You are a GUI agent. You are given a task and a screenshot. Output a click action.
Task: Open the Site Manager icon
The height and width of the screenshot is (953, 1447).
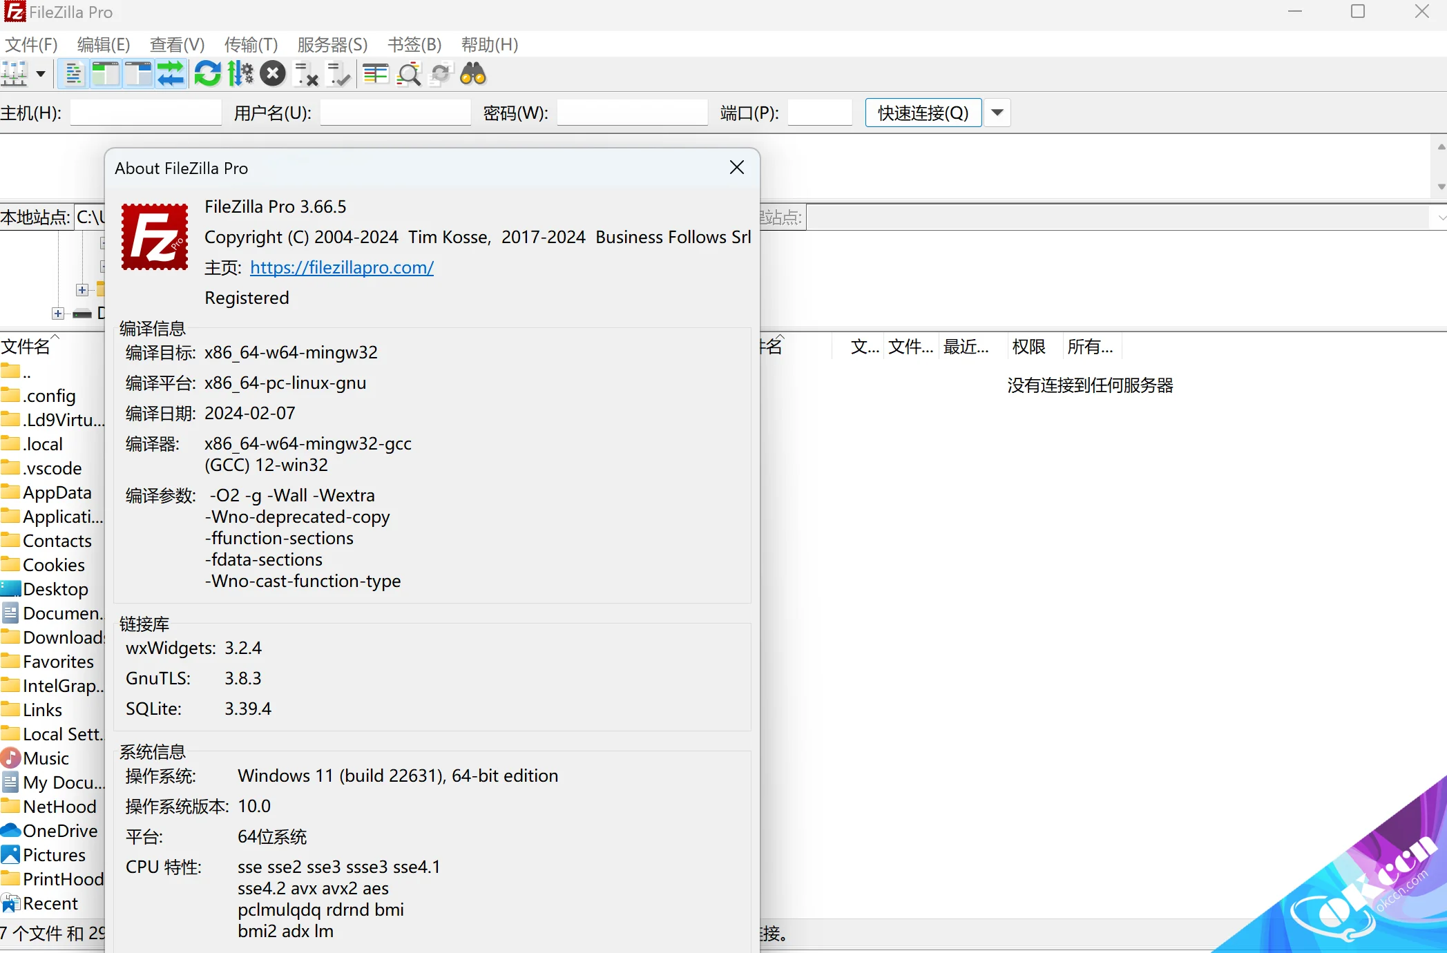coord(15,74)
